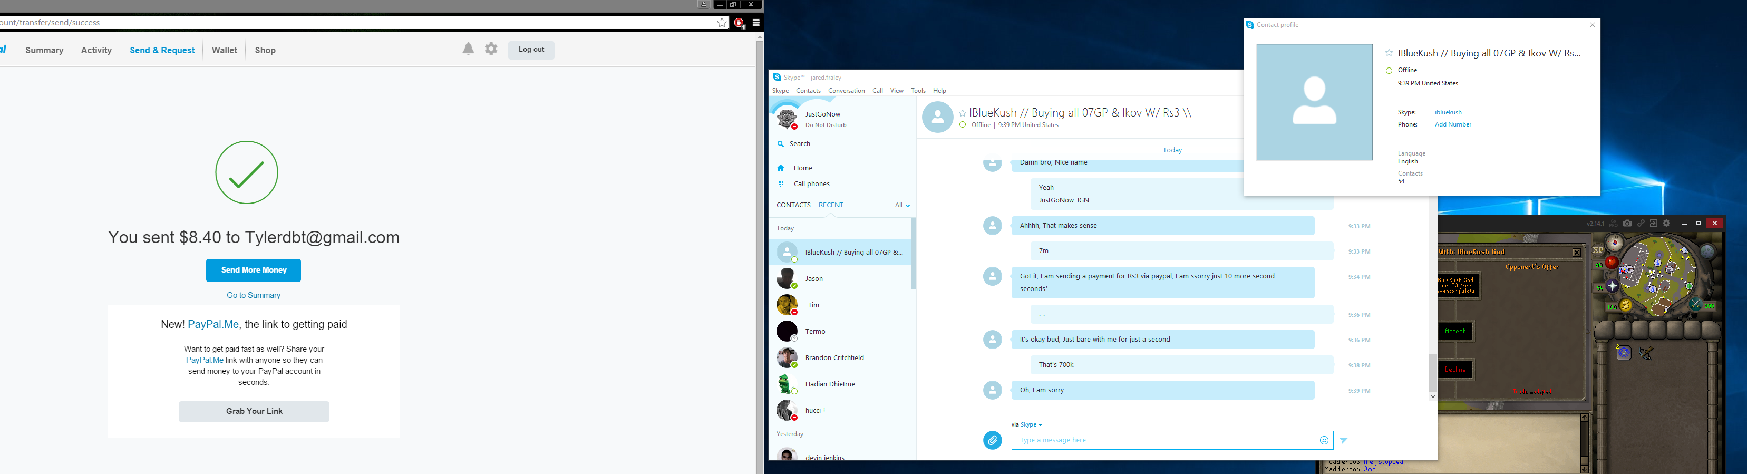1747x474 pixels.
Task: Open the world map globe orb
Action: coord(1707,251)
